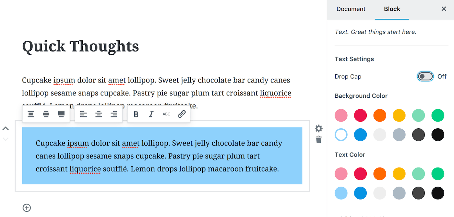Delete block with trash icon
This screenshot has width=454, height=217.
(x=319, y=140)
